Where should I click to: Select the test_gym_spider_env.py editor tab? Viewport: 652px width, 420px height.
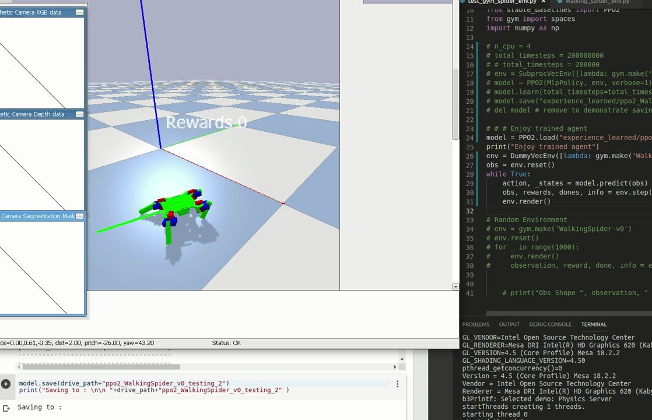(x=502, y=2)
